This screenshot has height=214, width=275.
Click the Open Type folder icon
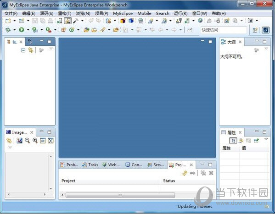86,30
